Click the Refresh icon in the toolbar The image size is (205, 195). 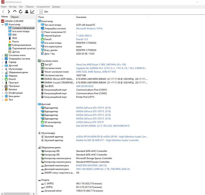tap(21, 12)
